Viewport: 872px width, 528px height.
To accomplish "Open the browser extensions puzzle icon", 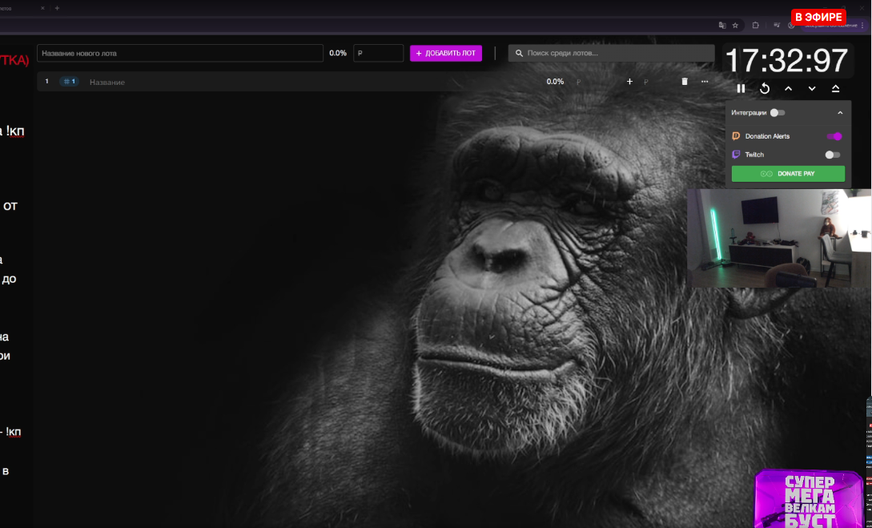I will pos(755,25).
